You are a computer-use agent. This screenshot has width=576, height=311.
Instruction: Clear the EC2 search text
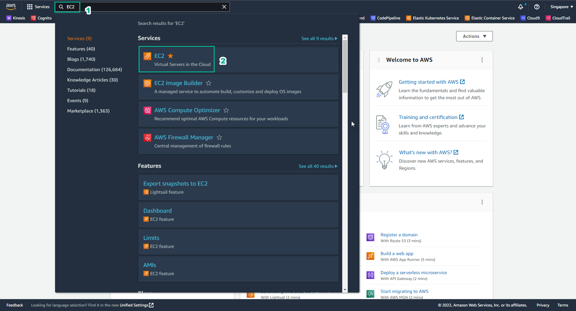[224, 7]
